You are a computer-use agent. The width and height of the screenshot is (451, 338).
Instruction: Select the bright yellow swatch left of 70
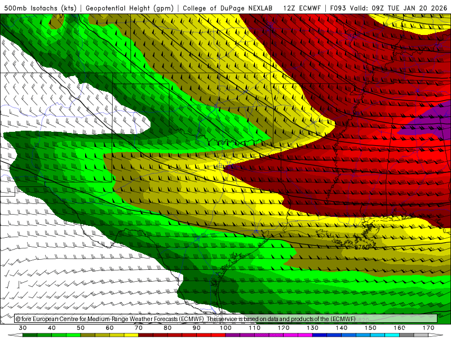[131, 335]
